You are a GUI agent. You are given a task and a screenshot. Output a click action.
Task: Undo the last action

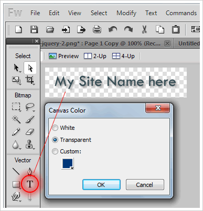(x=113, y=29)
